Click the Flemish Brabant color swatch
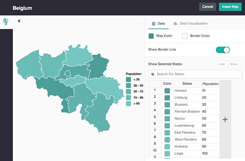 click(x=167, y=112)
